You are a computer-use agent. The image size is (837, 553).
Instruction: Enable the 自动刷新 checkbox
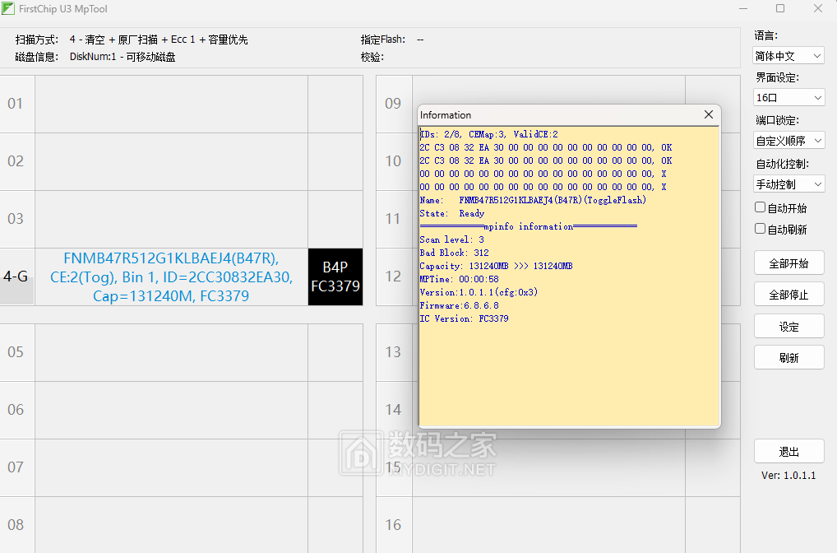[761, 229]
